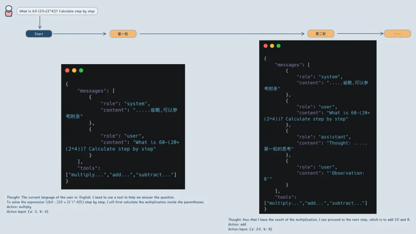The image size is (416, 234).
Task: Click the green dot on left code window
Action: point(81,70)
